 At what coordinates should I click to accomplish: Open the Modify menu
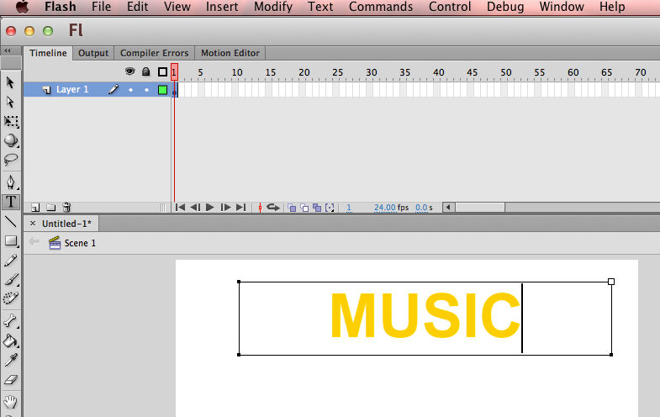tap(273, 7)
